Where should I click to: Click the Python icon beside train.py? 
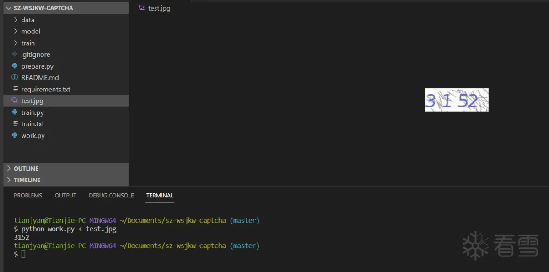click(15, 112)
